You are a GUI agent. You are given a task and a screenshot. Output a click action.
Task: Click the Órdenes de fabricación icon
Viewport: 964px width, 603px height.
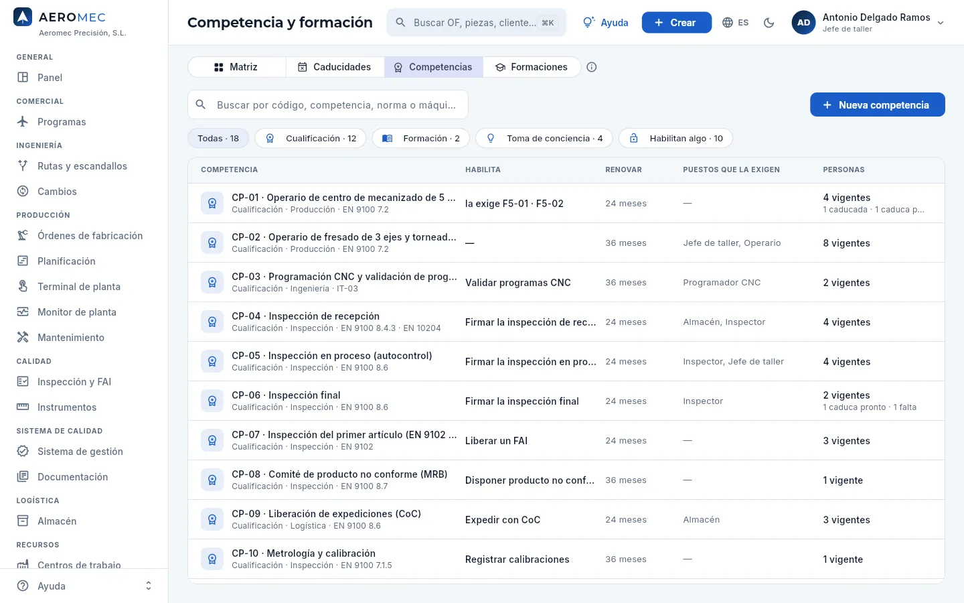point(23,235)
